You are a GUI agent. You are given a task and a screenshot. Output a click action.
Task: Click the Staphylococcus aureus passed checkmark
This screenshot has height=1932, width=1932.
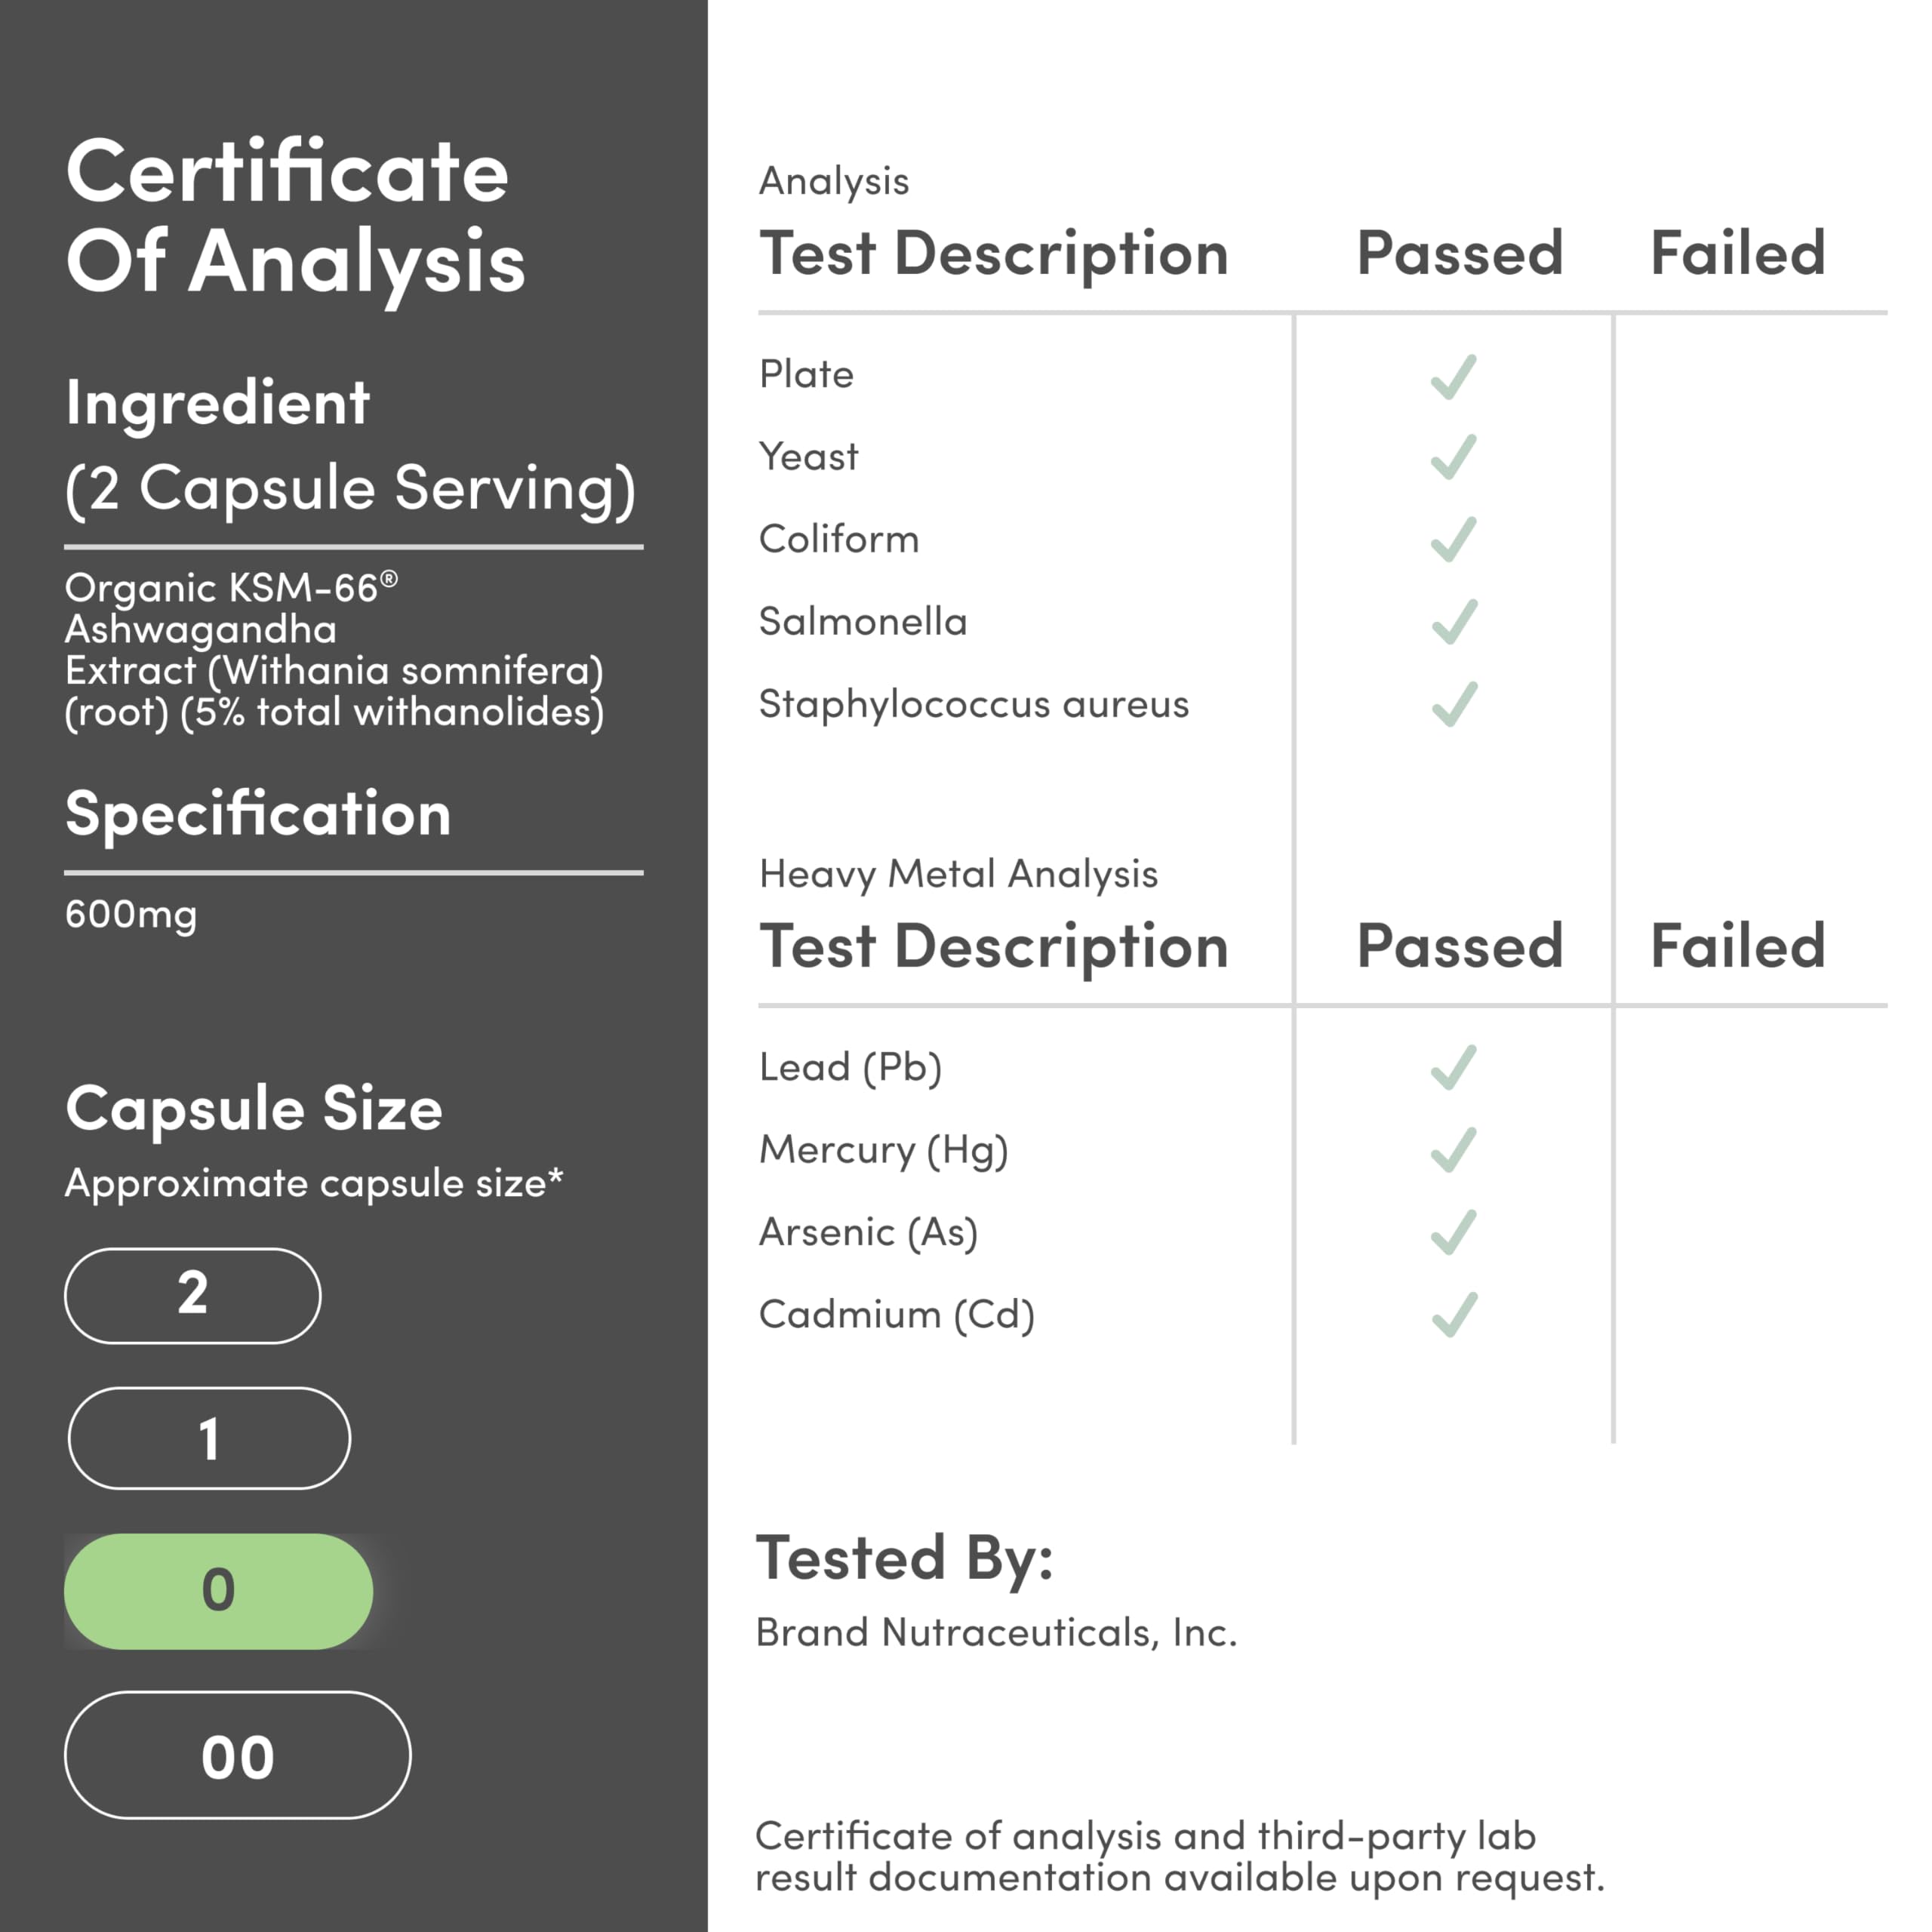1453,704
